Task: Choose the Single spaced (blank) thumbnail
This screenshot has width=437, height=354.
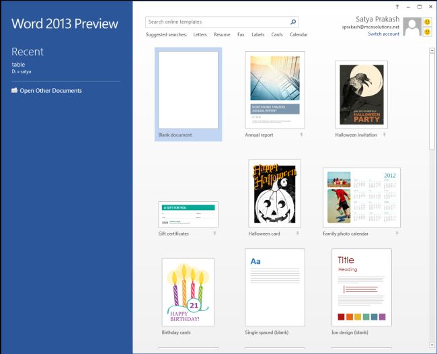Action: point(275,287)
